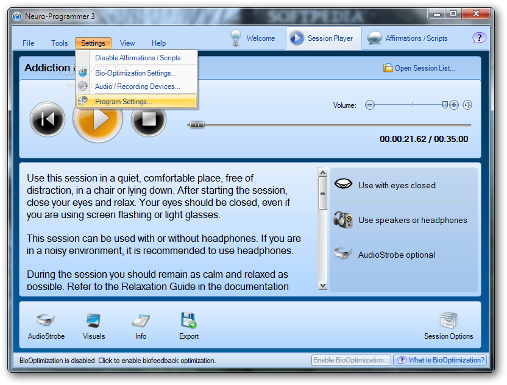Mute audio with the speaker icon
Viewport: 507px width, 385px height.
coord(467,105)
